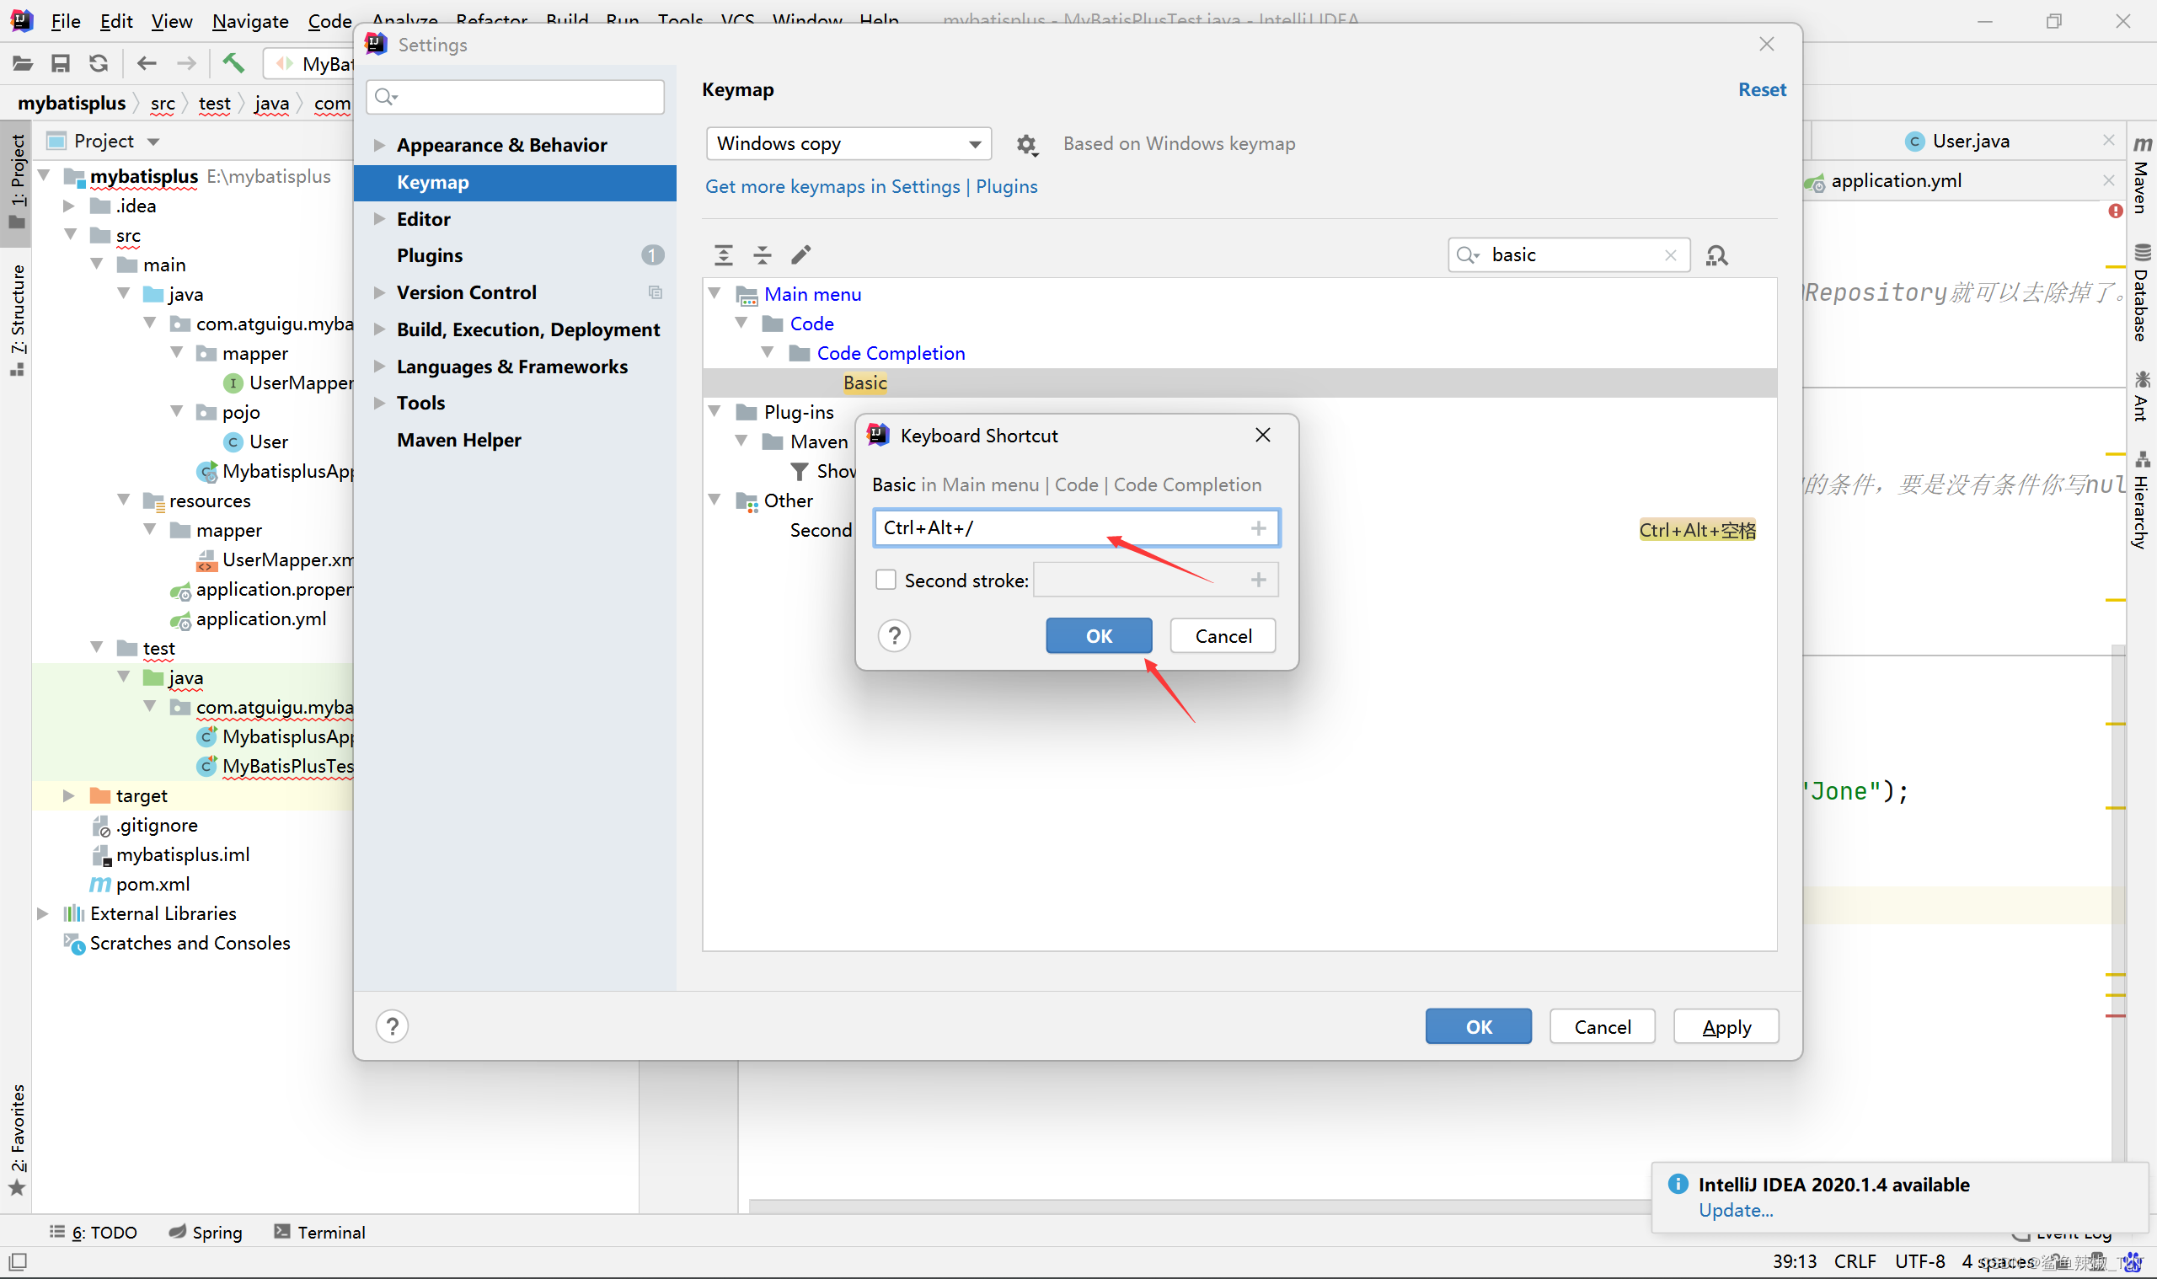This screenshot has height=1279, width=2157.
Task: Click the Forward navigation arrow
Action: click(186, 63)
